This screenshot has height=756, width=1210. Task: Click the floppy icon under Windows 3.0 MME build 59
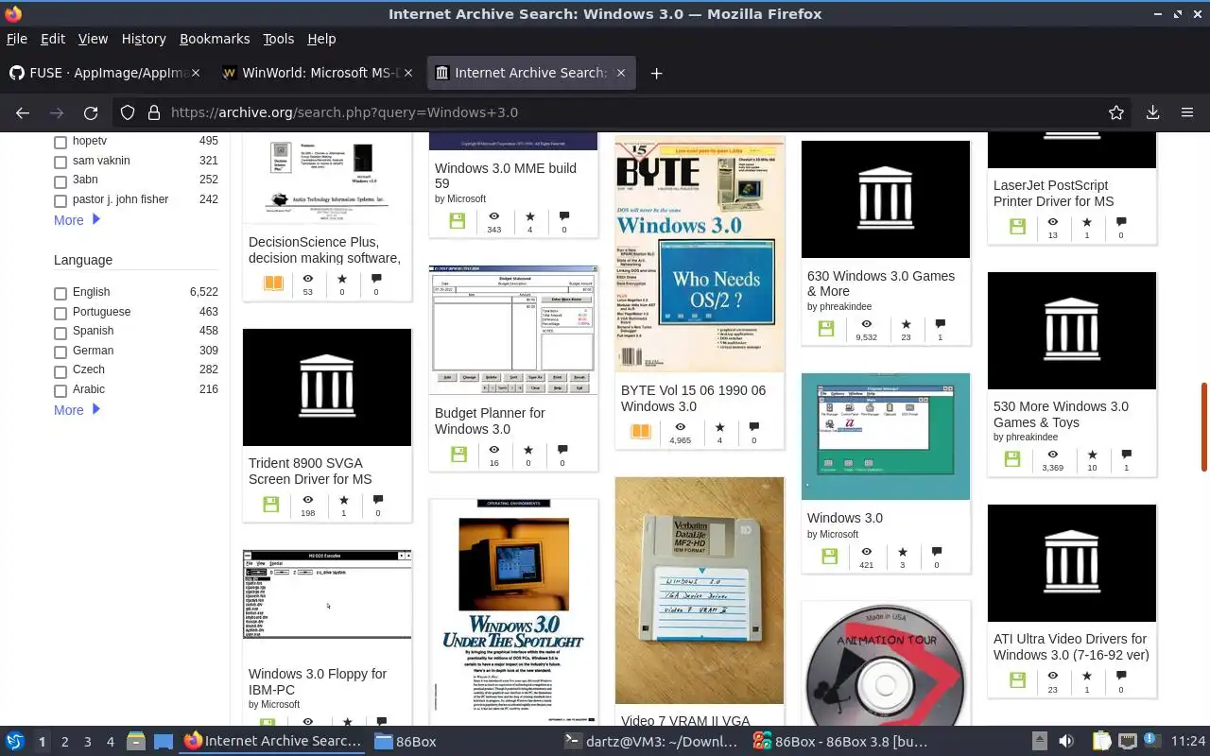tap(457, 221)
